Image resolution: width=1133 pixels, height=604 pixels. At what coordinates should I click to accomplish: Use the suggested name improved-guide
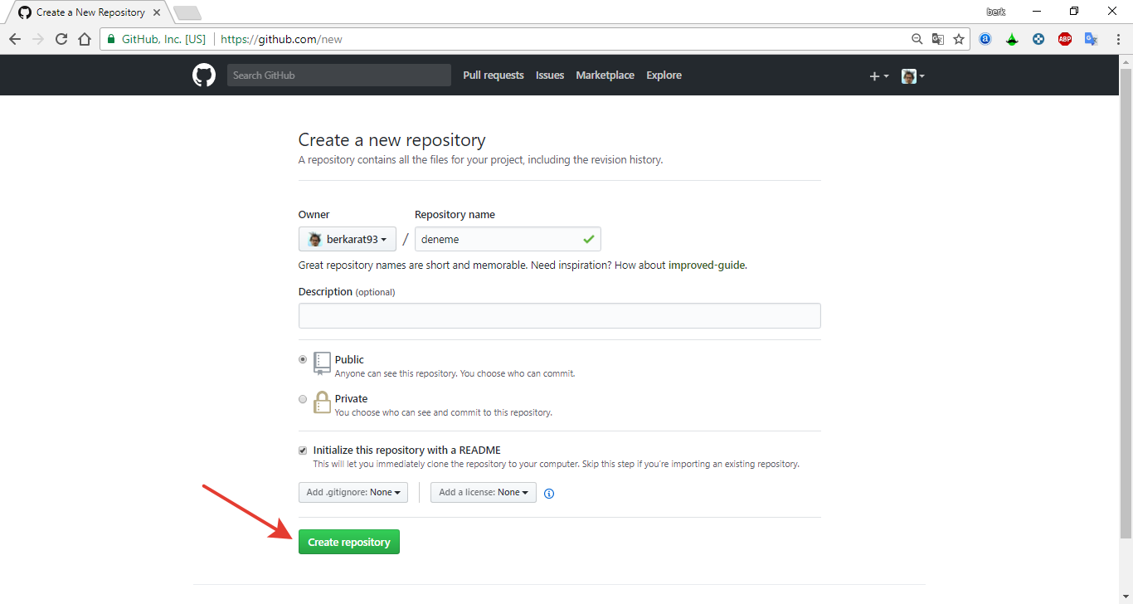(707, 265)
